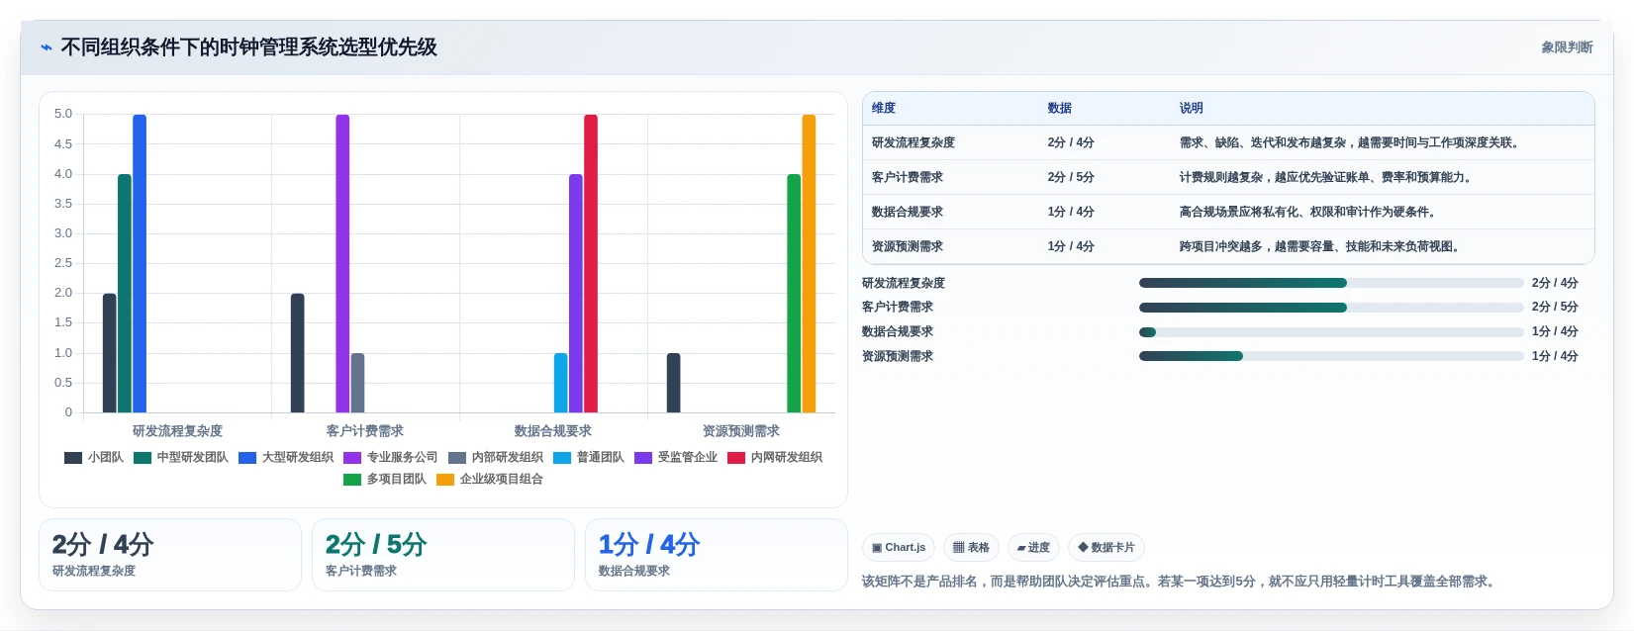
Task: Click the 数据卡片 pill tag
Action: (1106, 547)
